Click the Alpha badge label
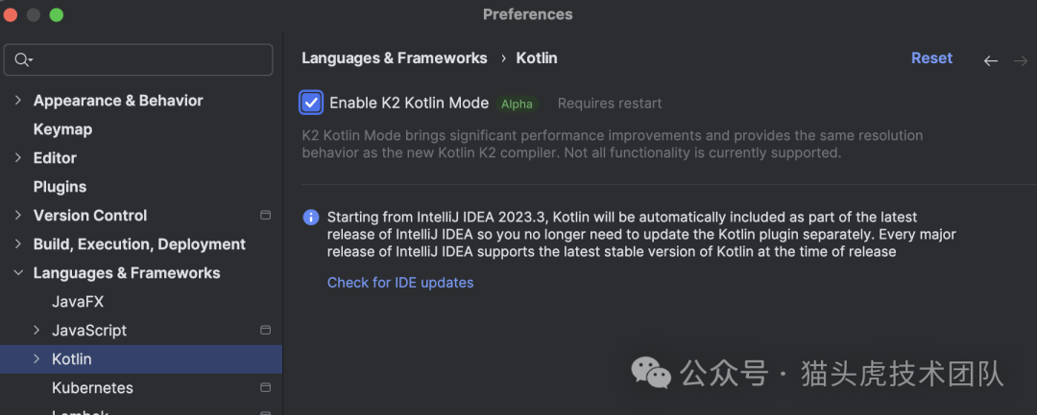Screen dimensions: 1037x415 [517, 104]
